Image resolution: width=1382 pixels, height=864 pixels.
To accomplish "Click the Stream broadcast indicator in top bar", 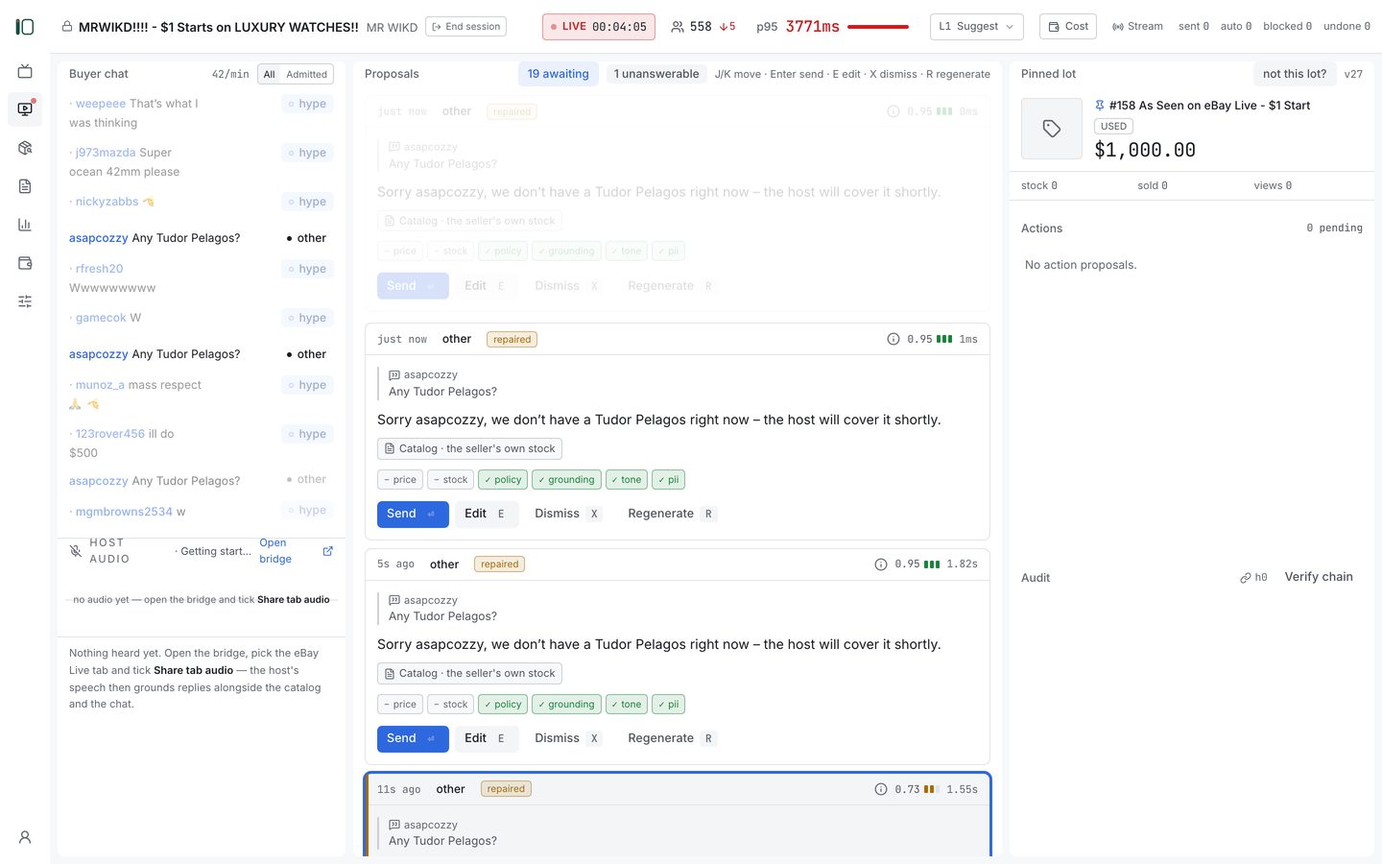I will coord(1137,27).
